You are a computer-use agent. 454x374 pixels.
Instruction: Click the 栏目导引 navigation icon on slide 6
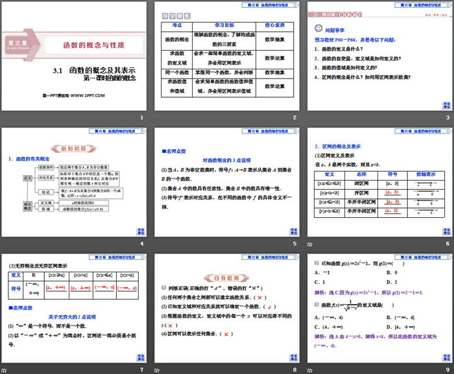(x=442, y=230)
